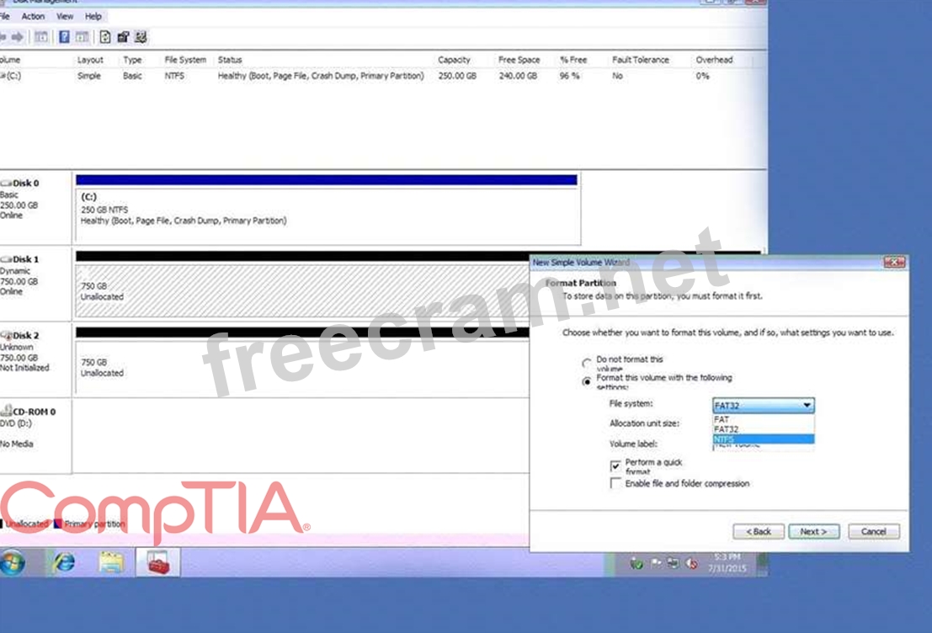Click the Refresh toolbar icon
The height and width of the screenshot is (633, 932).
coord(104,37)
